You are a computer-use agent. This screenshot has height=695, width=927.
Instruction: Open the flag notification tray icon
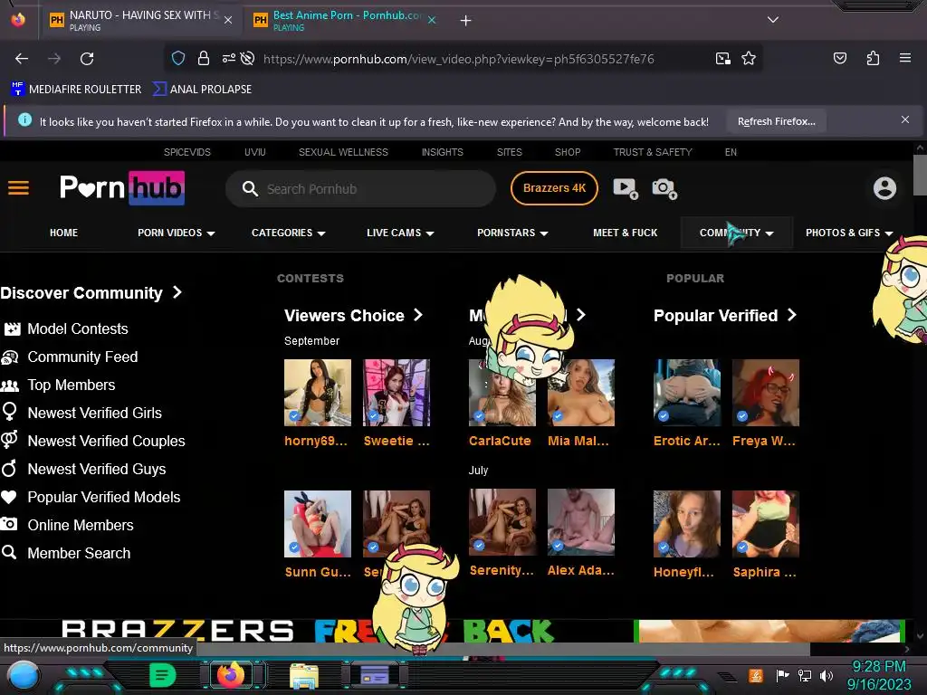(781, 675)
